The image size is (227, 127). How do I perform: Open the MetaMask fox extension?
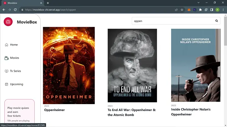(189, 10)
